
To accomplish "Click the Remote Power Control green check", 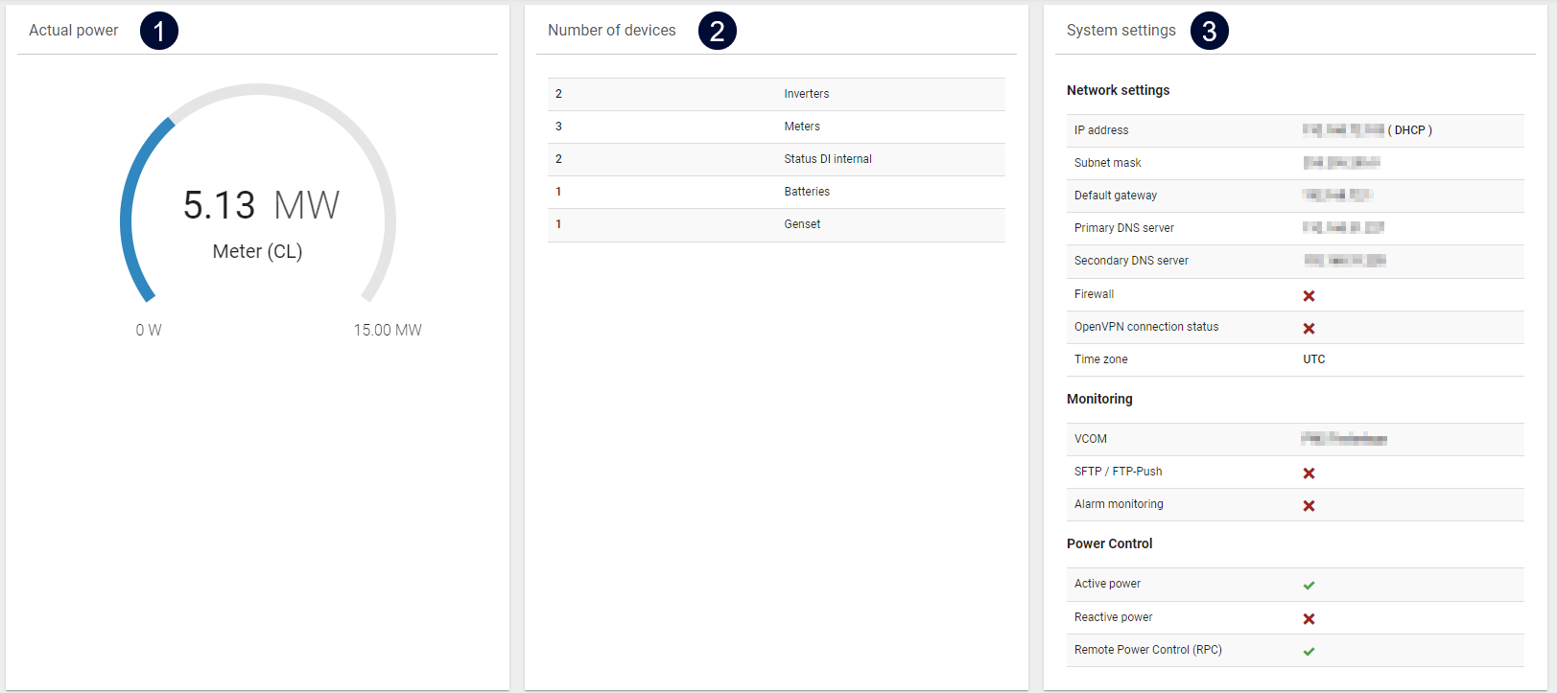I will [1309, 652].
